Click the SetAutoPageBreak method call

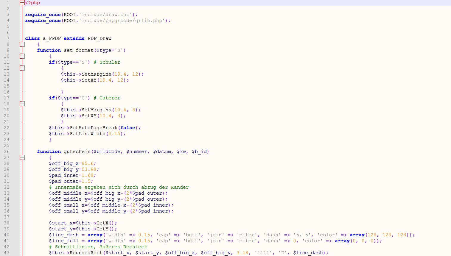click(x=94, y=128)
